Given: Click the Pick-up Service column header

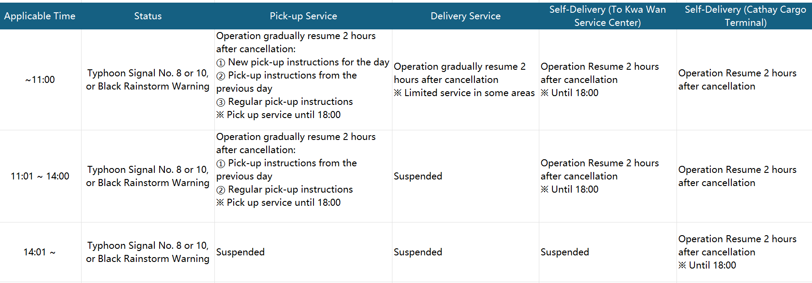Looking at the screenshot, I should (303, 16).
